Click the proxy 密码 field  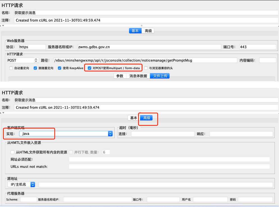(x=255, y=199)
